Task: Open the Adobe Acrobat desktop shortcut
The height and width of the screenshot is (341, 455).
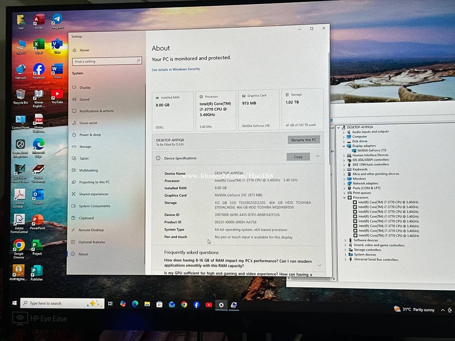Action: [20, 195]
